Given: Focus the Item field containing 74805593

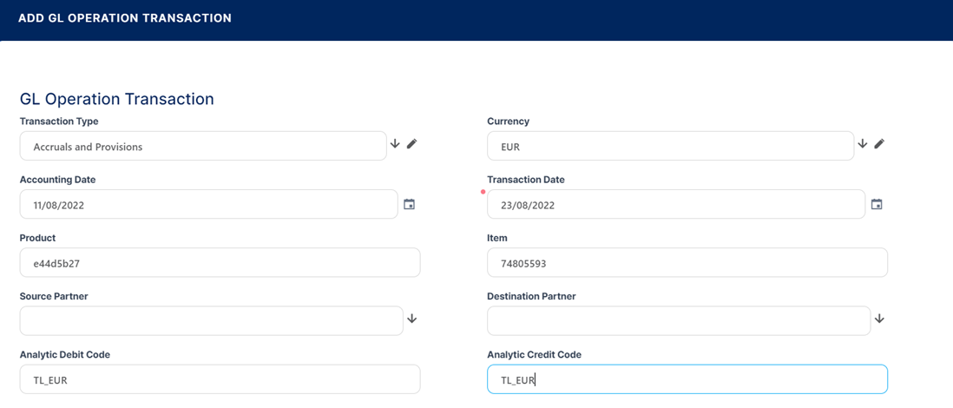Looking at the screenshot, I should pos(687,263).
